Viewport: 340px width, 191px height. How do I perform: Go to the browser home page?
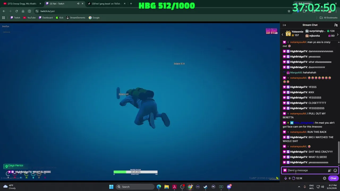point(23,11)
